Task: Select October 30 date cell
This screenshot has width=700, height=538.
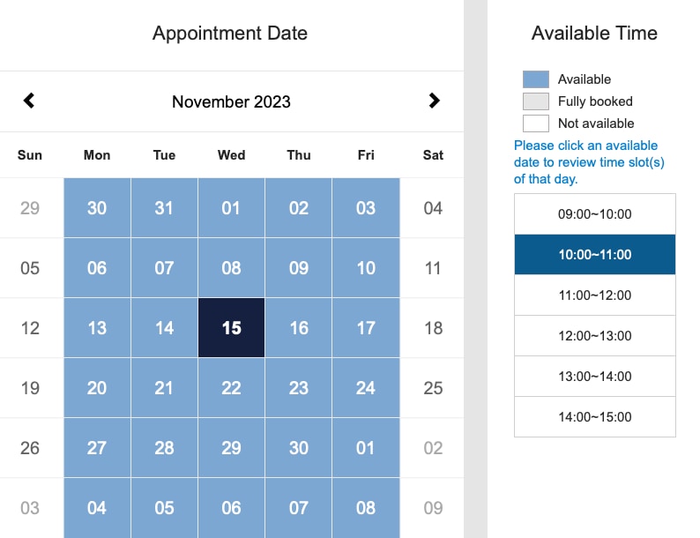Action: point(97,208)
